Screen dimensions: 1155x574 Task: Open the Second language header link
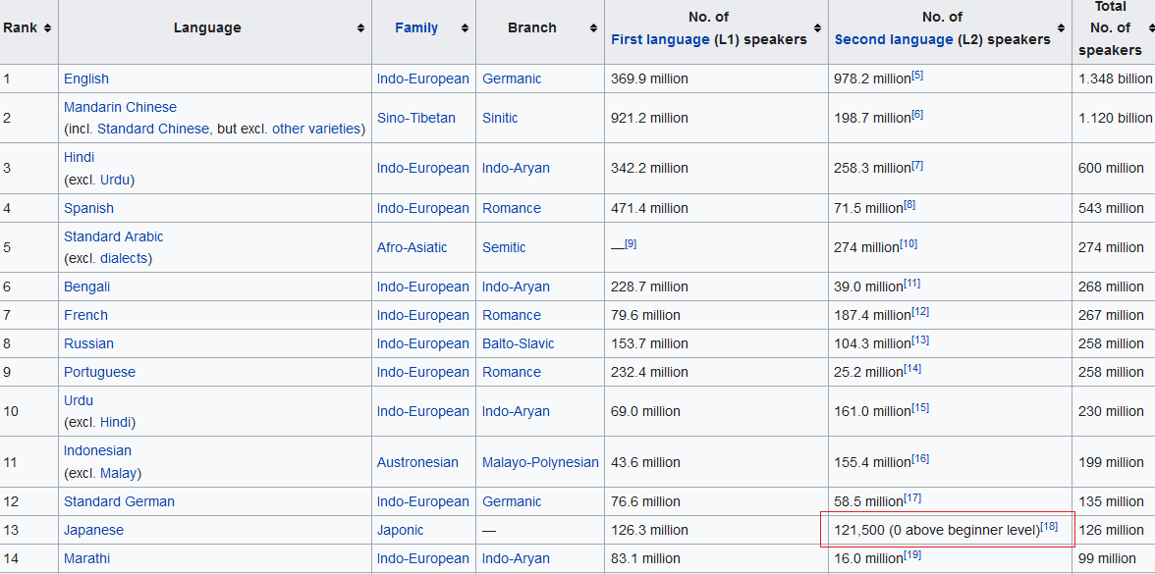tap(894, 39)
